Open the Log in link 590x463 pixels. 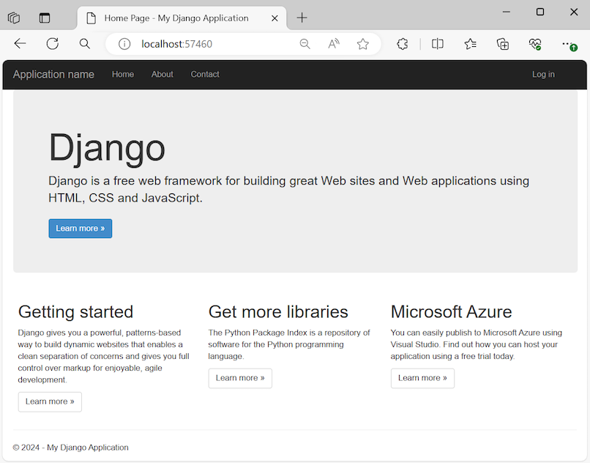coord(543,74)
